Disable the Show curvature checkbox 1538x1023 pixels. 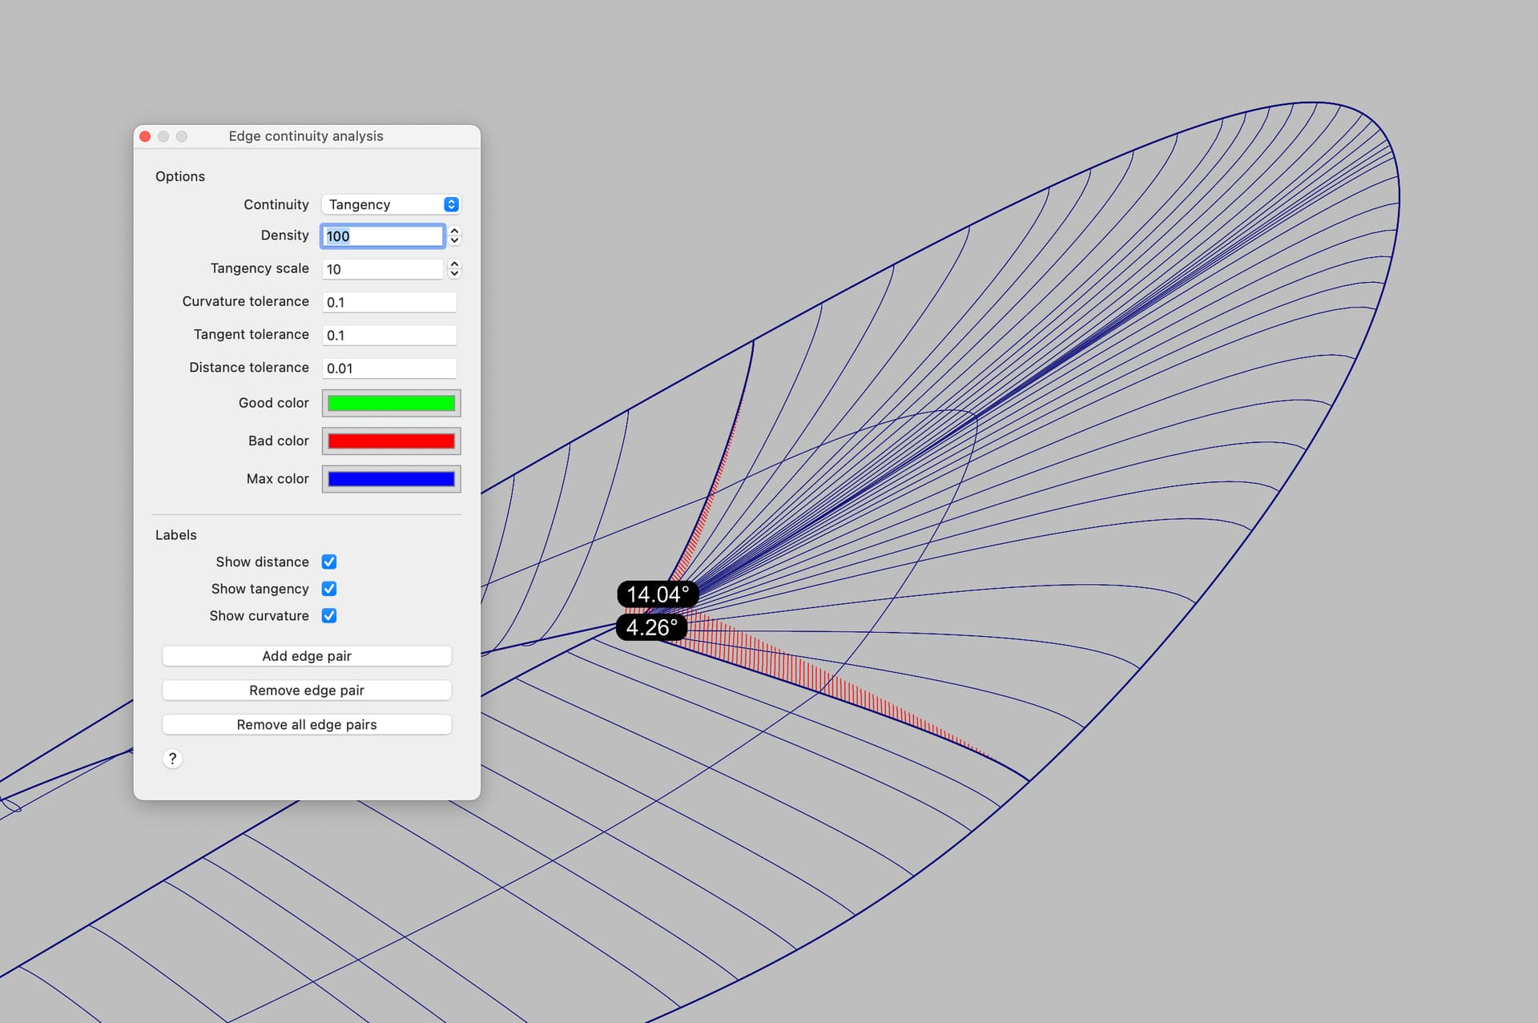click(329, 615)
